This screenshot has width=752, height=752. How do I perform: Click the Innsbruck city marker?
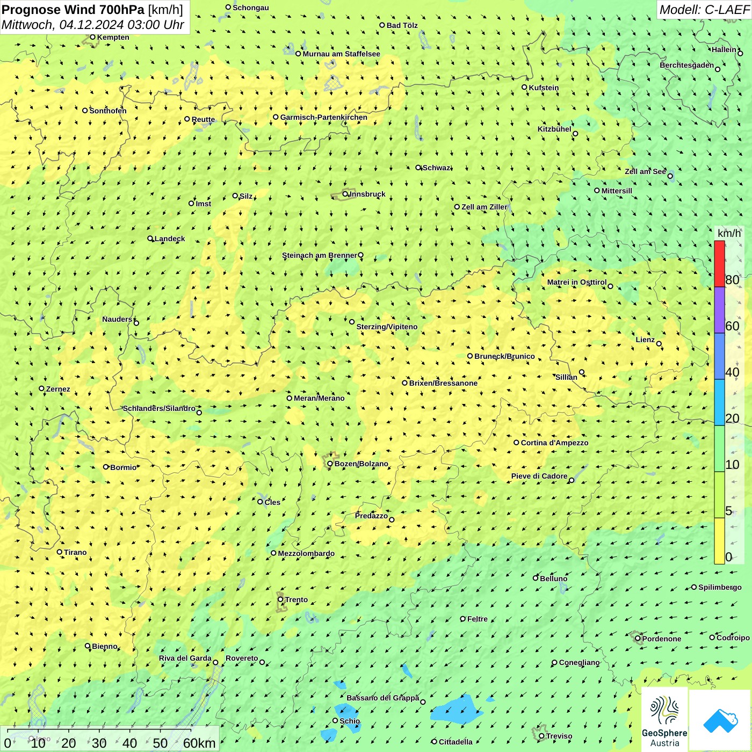click(x=345, y=194)
